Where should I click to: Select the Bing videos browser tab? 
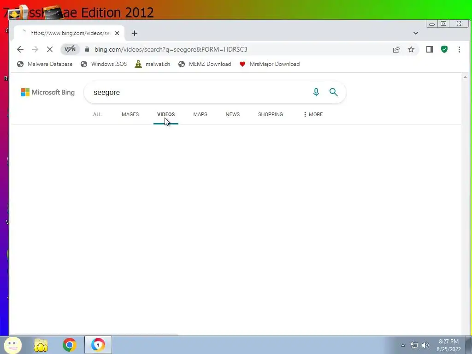point(69,33)
